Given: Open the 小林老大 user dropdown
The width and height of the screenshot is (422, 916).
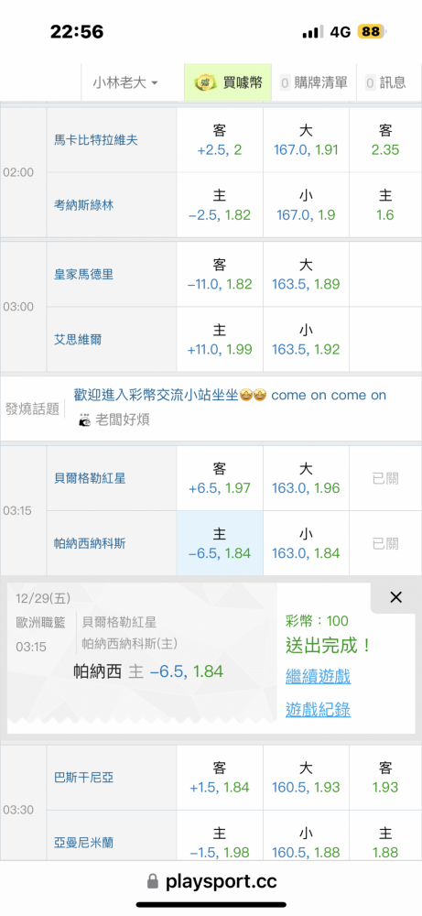Looking at the screenshot, I should coord(124,82).
